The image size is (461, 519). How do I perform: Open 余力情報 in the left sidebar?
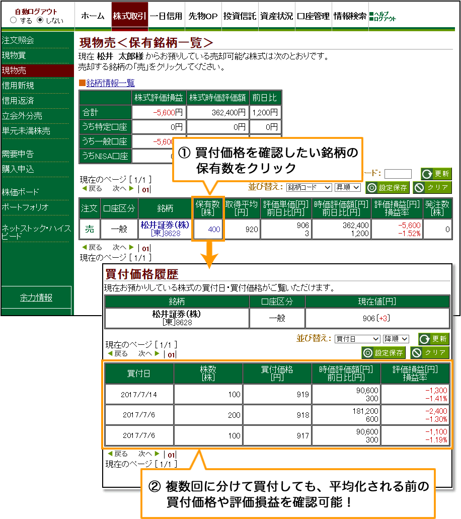[x=36, y=298]
